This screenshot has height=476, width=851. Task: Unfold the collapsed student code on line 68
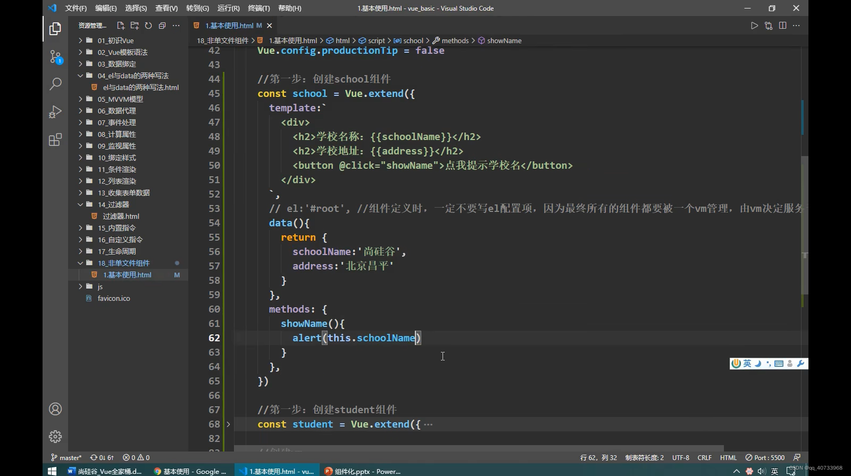click(228, 424)
